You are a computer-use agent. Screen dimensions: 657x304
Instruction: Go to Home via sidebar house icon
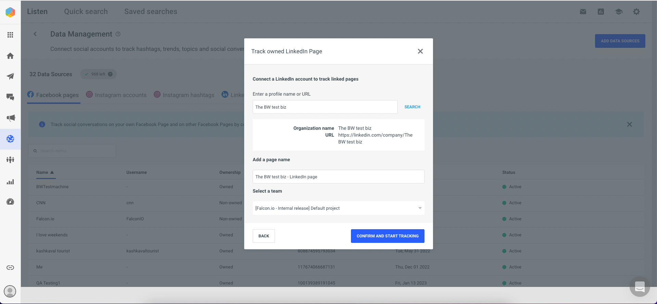10,56
